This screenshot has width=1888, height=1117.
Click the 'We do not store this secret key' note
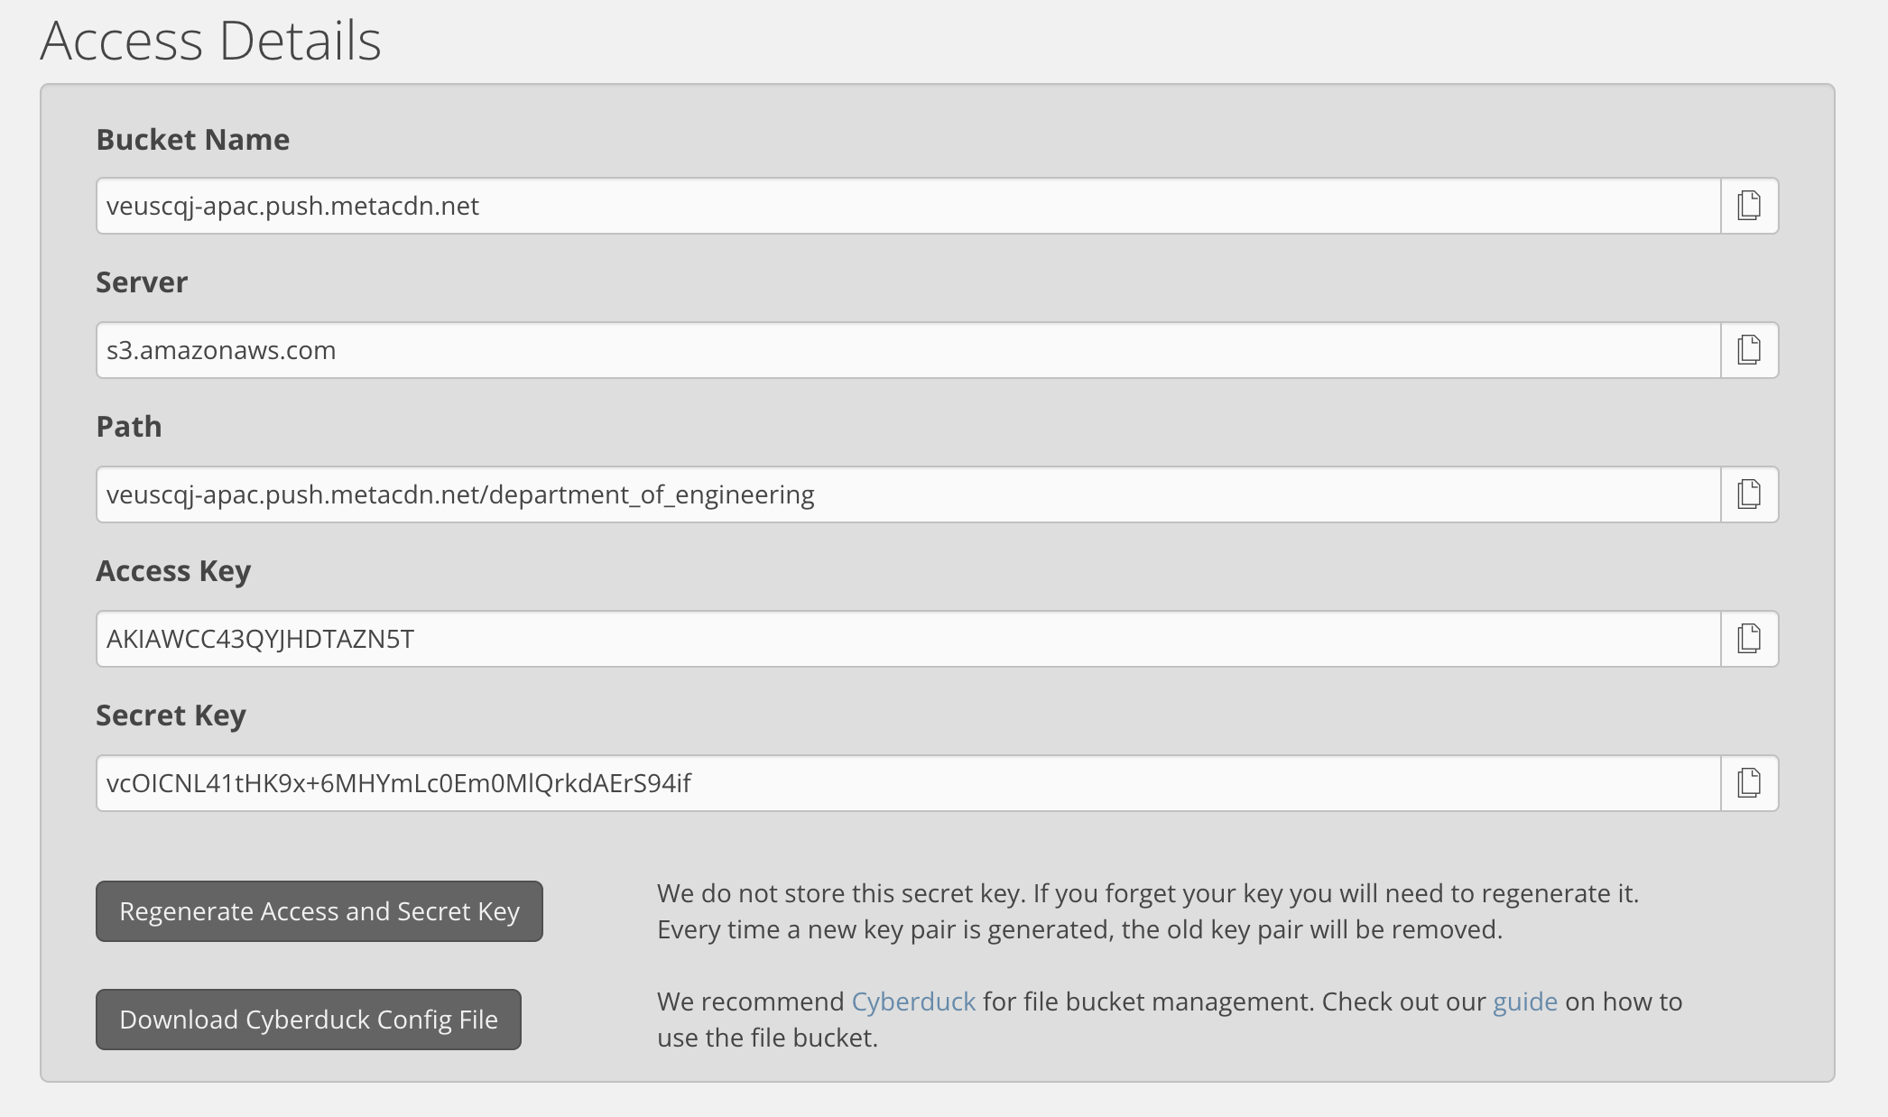1148,911
